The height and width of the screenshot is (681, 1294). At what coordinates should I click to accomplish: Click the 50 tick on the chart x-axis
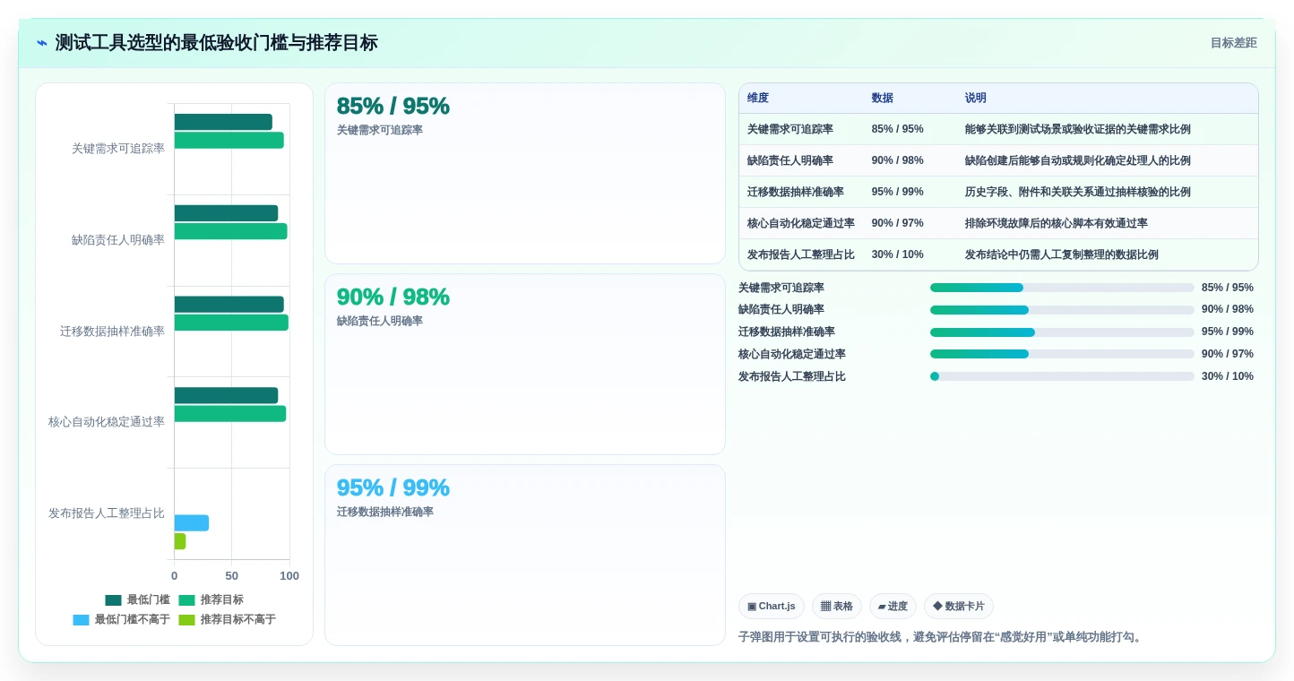[232, 576]
